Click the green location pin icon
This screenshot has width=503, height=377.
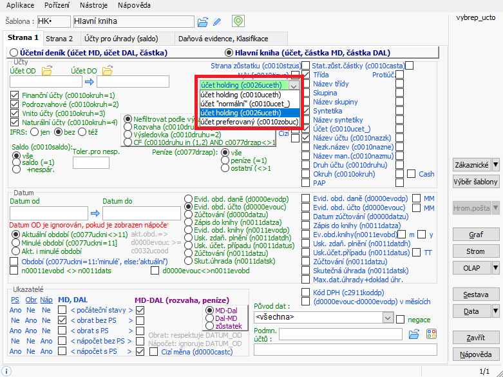point(238,21)
